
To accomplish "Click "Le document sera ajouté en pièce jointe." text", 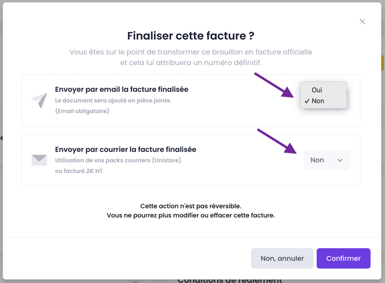I will pos(113,100).
